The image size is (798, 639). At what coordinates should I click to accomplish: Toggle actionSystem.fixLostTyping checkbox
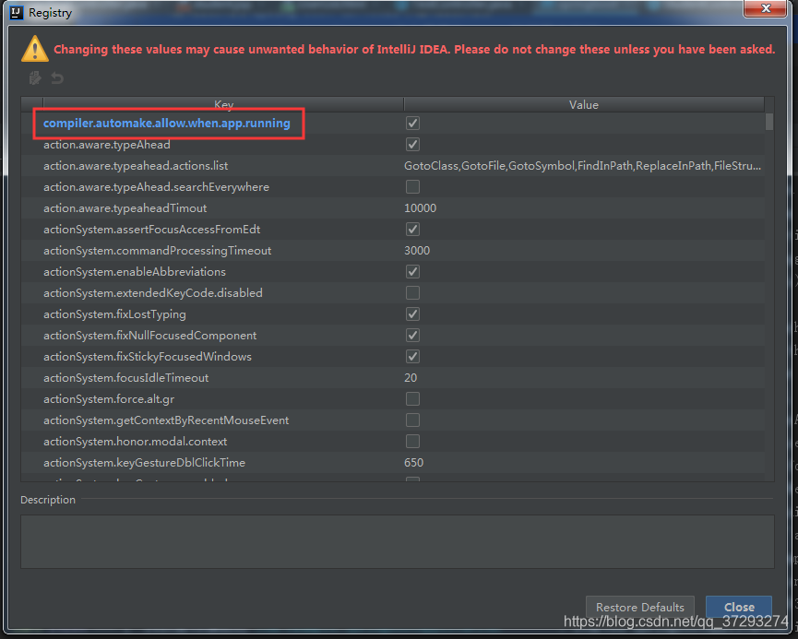point(411,314)
